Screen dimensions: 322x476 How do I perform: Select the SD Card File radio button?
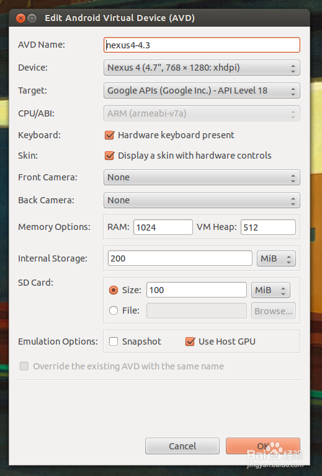(114, 311)
